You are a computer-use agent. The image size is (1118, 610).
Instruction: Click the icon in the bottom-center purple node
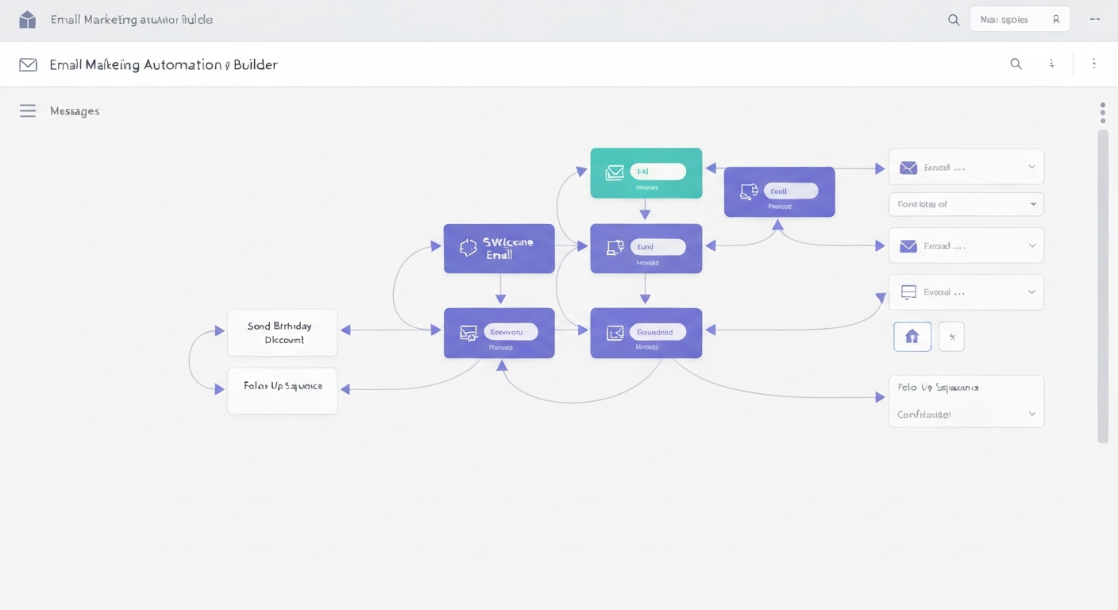615,333
